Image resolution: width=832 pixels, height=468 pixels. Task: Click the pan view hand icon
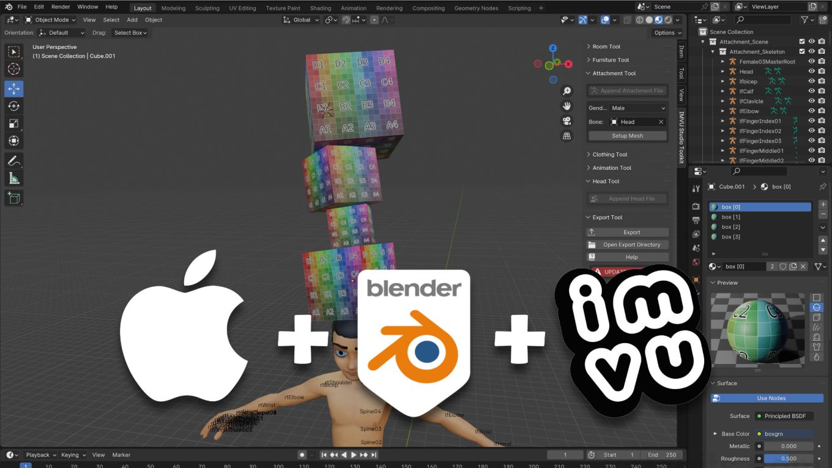[x=567, y=106]
